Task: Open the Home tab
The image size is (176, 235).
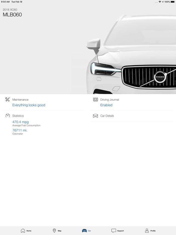Action: pos(26,231)
